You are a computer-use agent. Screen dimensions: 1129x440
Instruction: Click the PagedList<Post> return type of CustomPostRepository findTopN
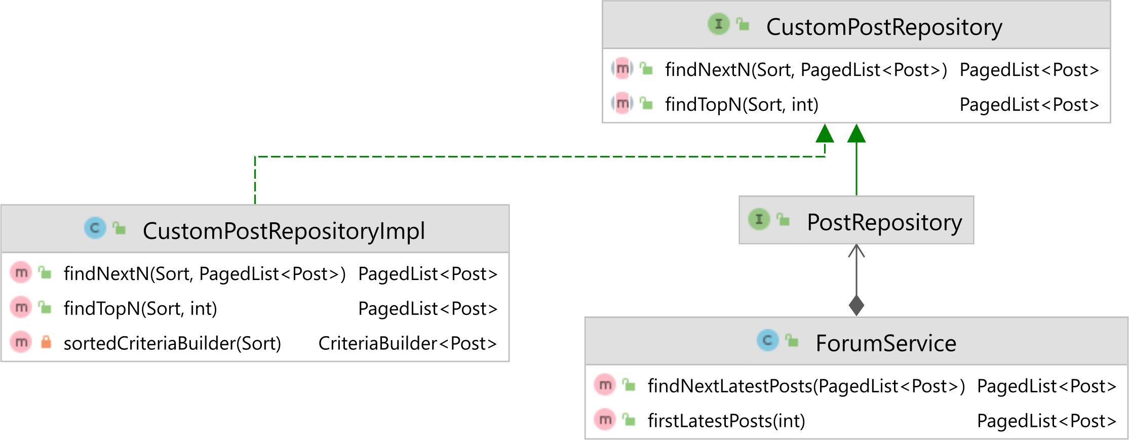coord(1029,105)
